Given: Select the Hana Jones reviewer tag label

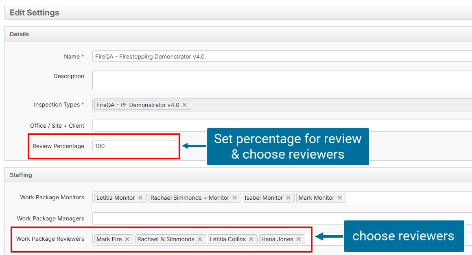Looking at the screenshot, I should (277, 239).
